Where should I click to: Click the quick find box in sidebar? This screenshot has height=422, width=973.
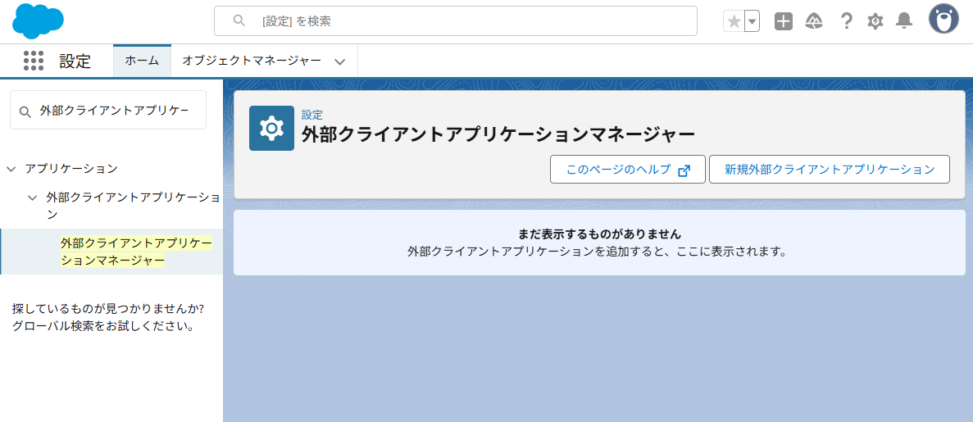coord(108,110)
